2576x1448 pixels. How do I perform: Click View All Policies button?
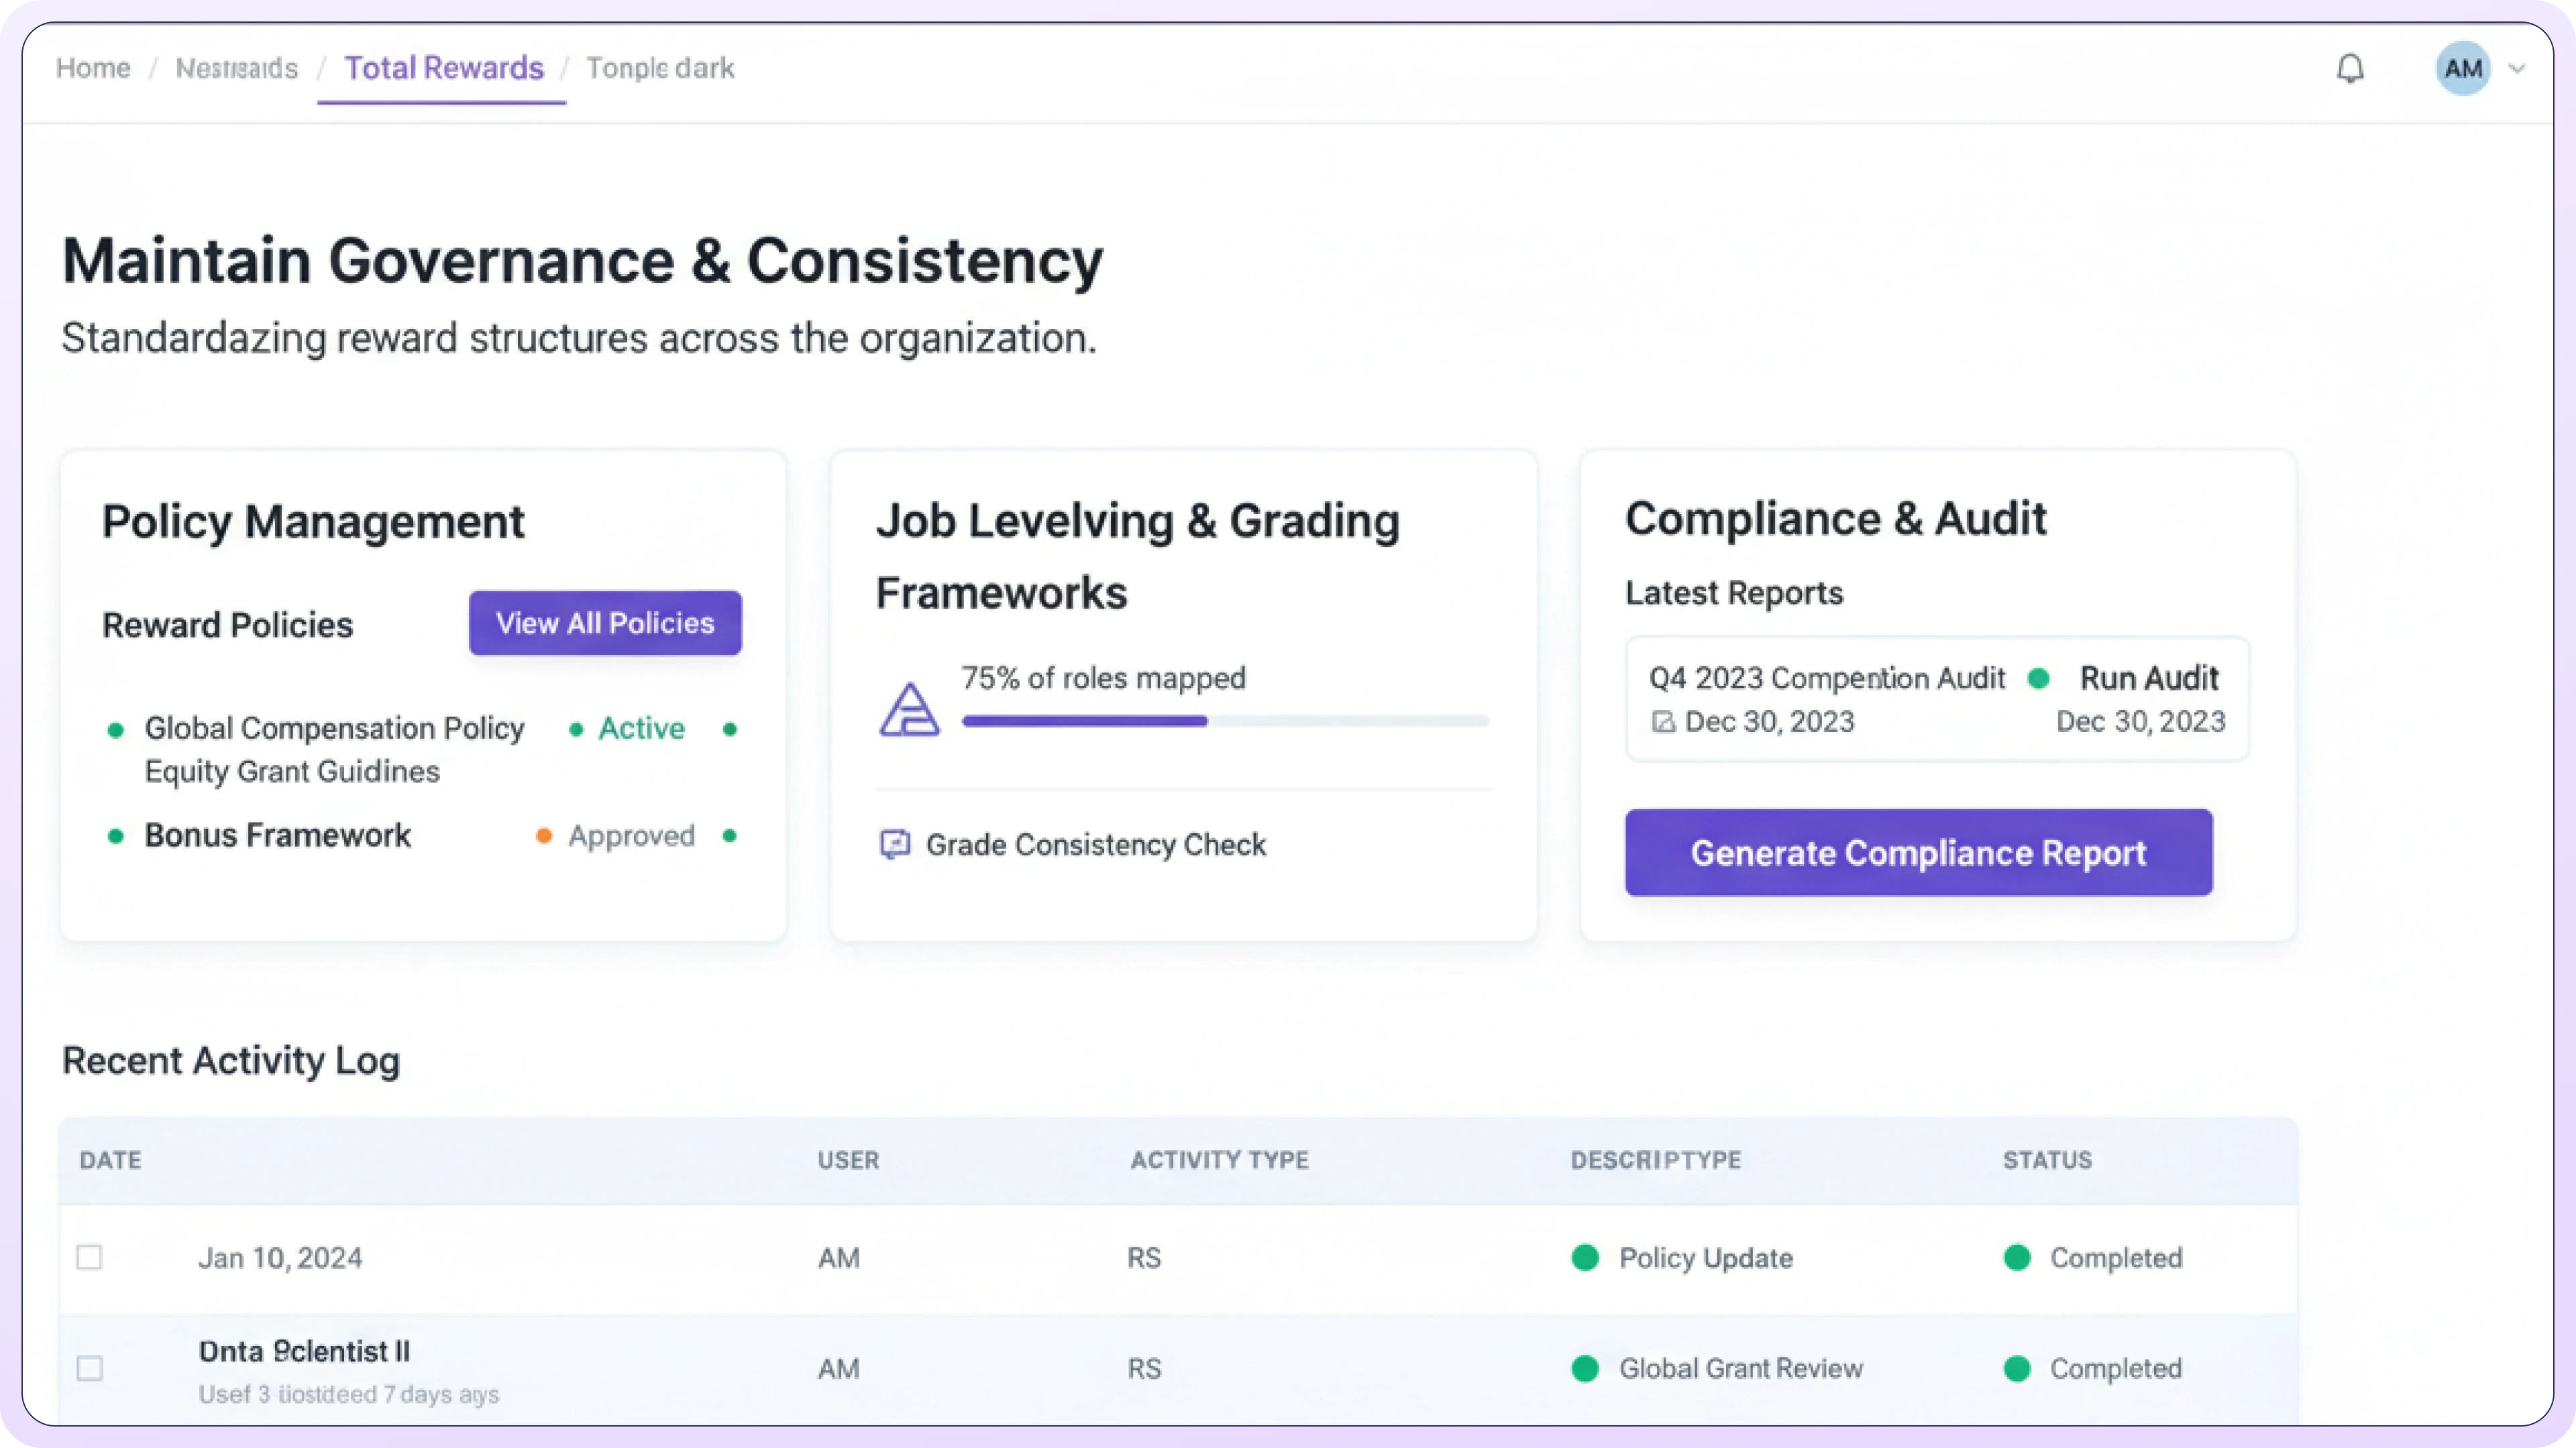tap(605, 623)
